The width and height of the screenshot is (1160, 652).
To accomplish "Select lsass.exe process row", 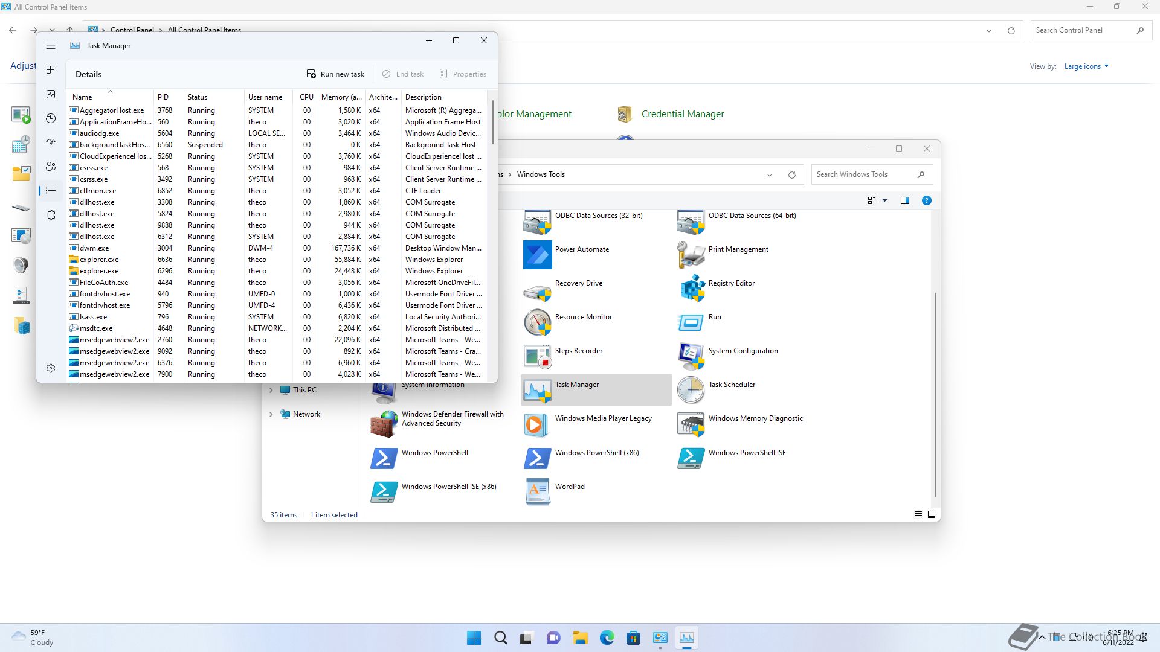I will click(x=277, y=317).
